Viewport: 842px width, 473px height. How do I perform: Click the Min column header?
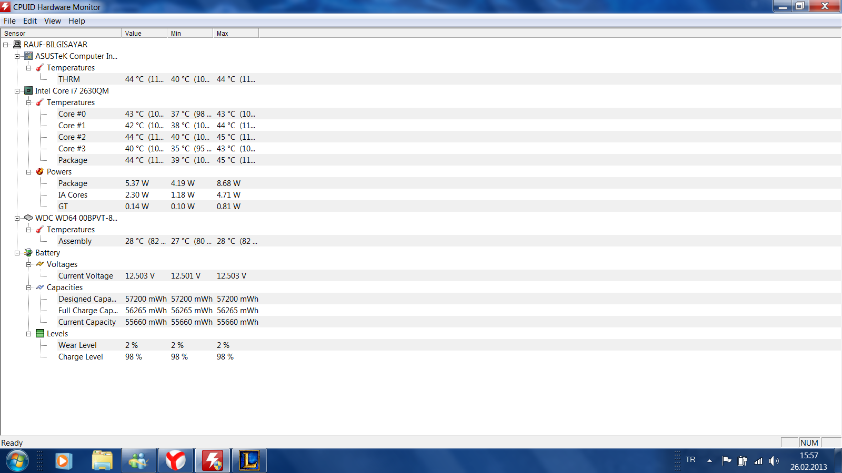[x=190, y=33]
